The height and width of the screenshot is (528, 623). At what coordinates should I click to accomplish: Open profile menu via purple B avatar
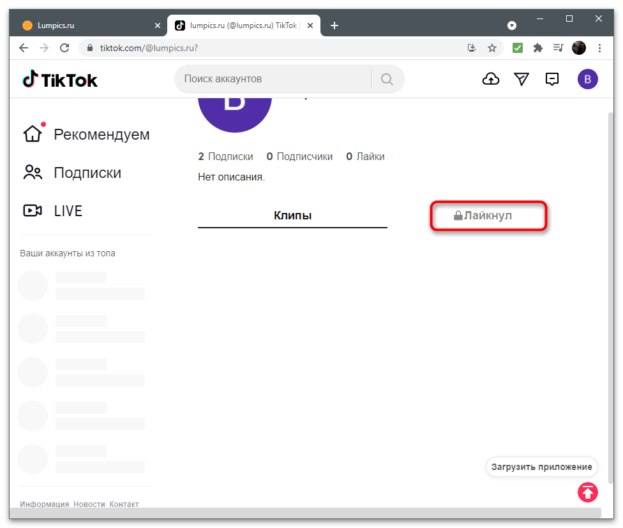click(587, 79)
